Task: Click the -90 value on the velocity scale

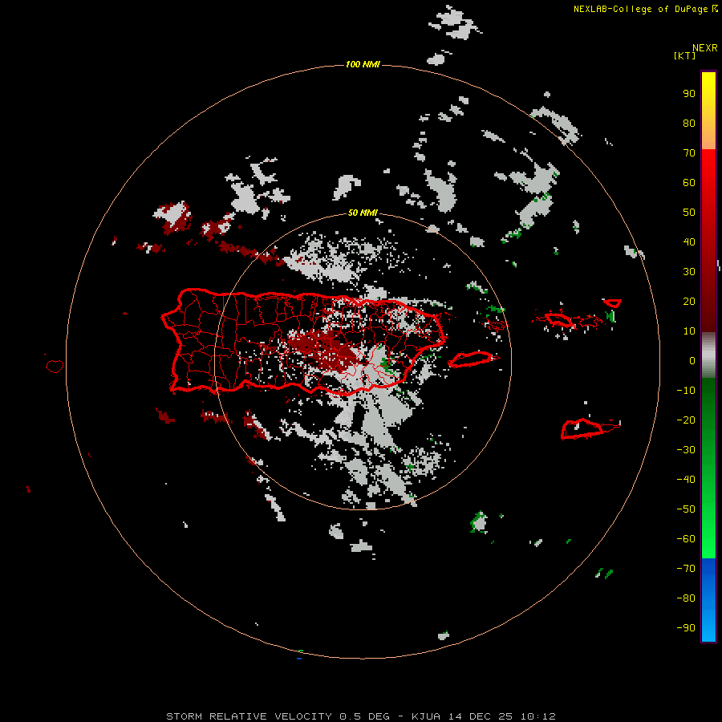Action: (686, 628)
